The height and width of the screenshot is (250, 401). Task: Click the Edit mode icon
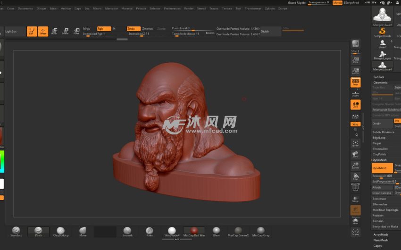(32, 32)
